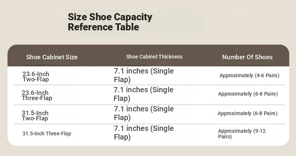Screen dimensions: 296x156
Task: Click the faint watermark at top right
Action: point(236,11)
